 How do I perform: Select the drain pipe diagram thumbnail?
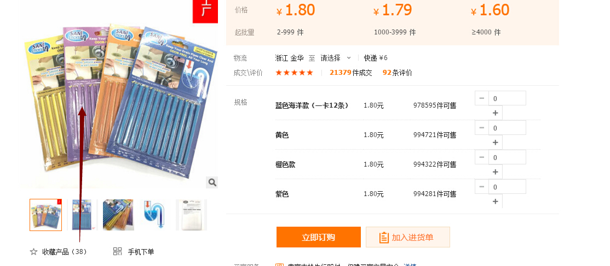[155, 215]
